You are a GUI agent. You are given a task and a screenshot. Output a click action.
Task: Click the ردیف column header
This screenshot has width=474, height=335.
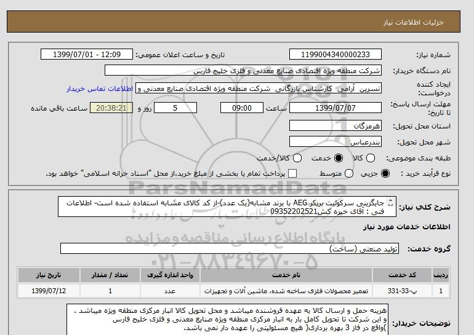pyautogui.click(x=441, y=275)
